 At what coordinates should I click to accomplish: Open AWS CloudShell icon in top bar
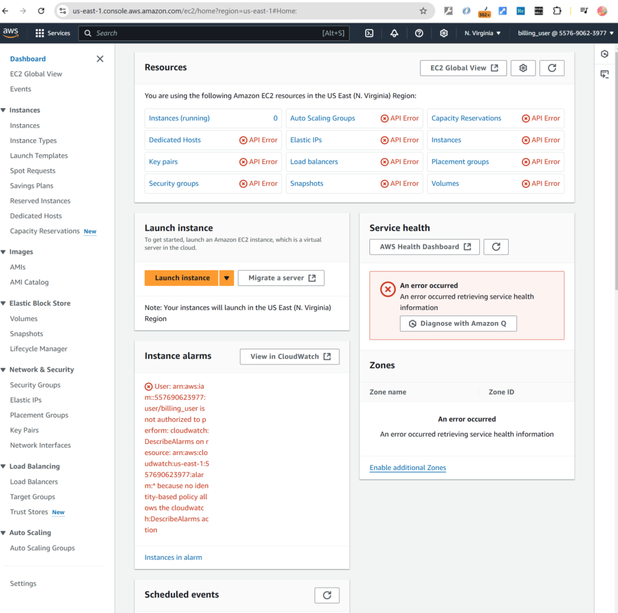tap(369, 33)
